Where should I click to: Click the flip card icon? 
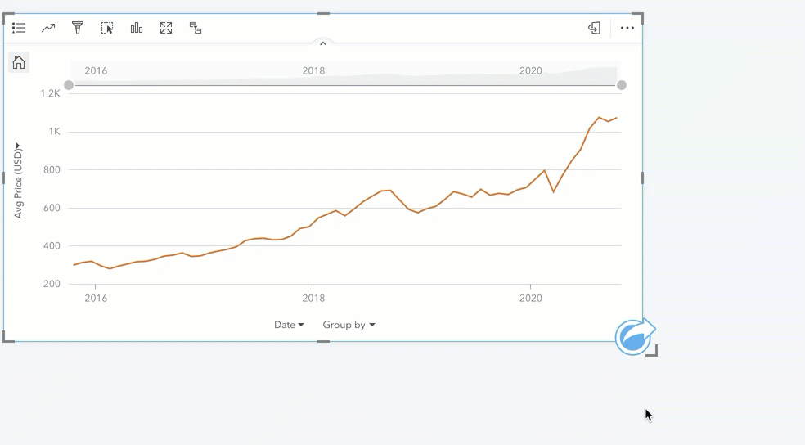point(595,28)
